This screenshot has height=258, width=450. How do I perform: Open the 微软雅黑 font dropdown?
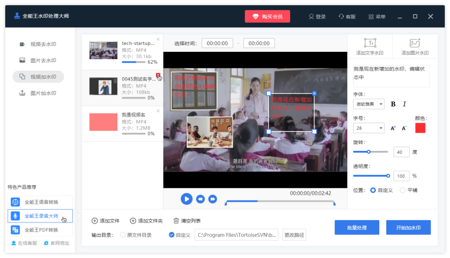[369, 104]
